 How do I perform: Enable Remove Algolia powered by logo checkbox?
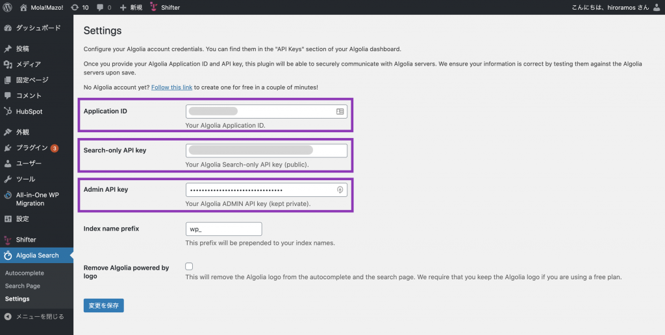189,266
